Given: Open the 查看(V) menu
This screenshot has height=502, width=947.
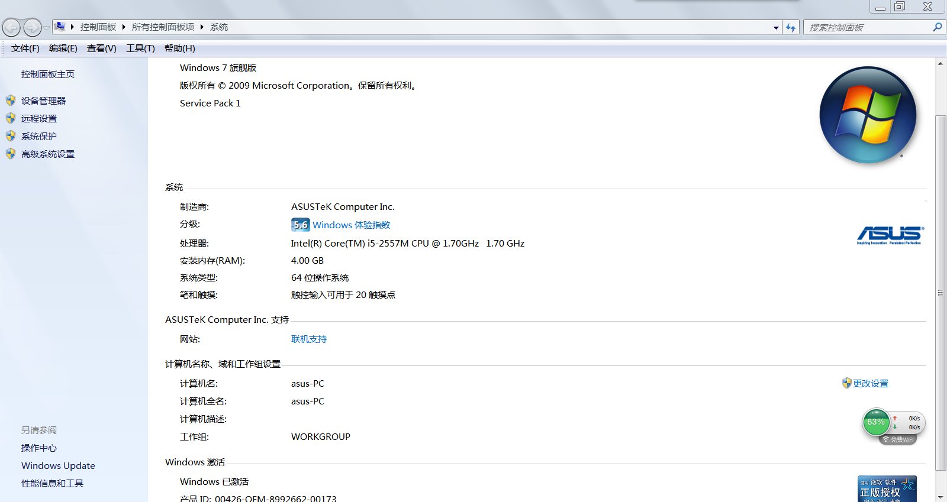Looking at the screenshot, I should pyautogui.click(x=102, y=48).
